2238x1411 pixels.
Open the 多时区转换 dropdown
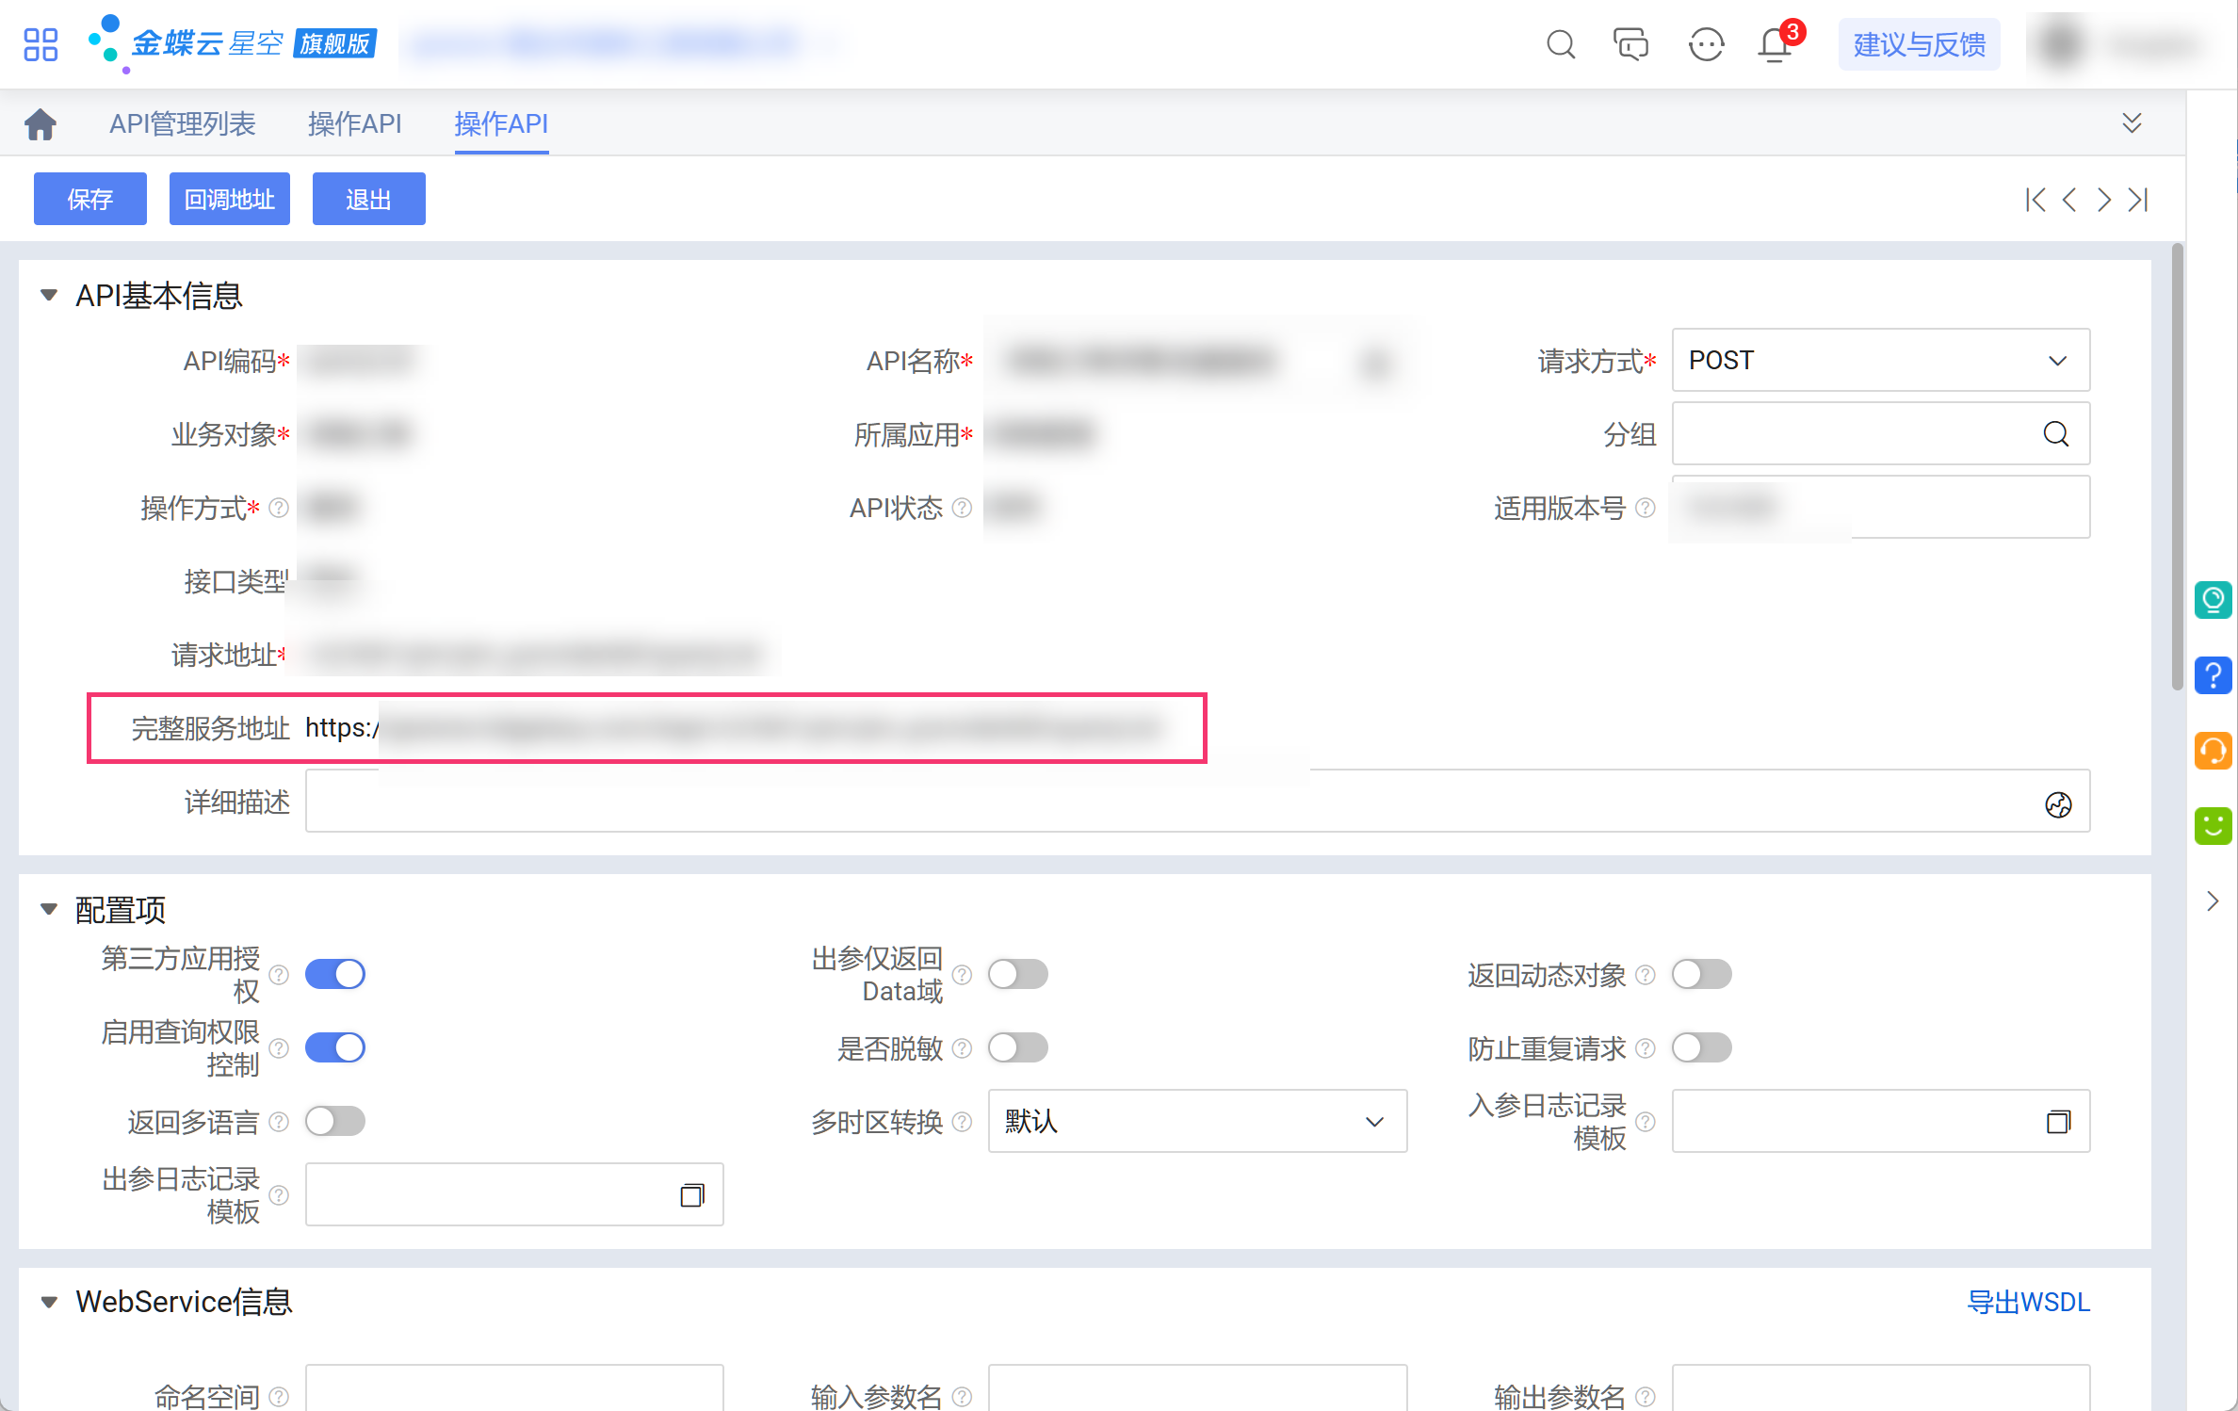pyautogui.click(x=1196, y=1121)
